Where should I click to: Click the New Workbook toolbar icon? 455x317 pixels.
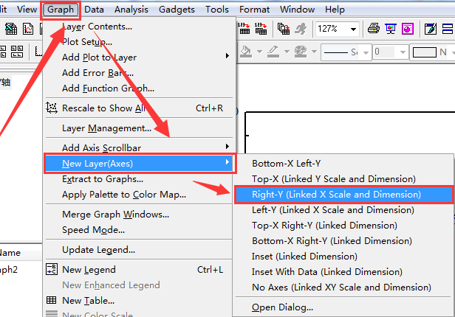point(11,29)
